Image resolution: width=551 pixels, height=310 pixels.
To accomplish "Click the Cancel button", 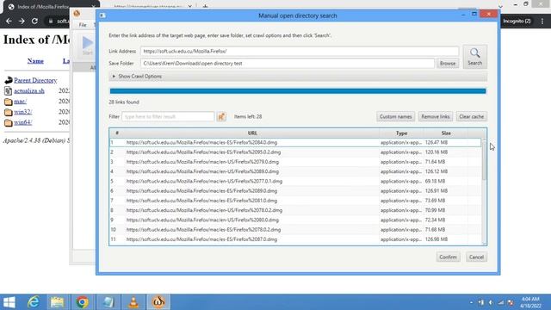I will [476, 257].
